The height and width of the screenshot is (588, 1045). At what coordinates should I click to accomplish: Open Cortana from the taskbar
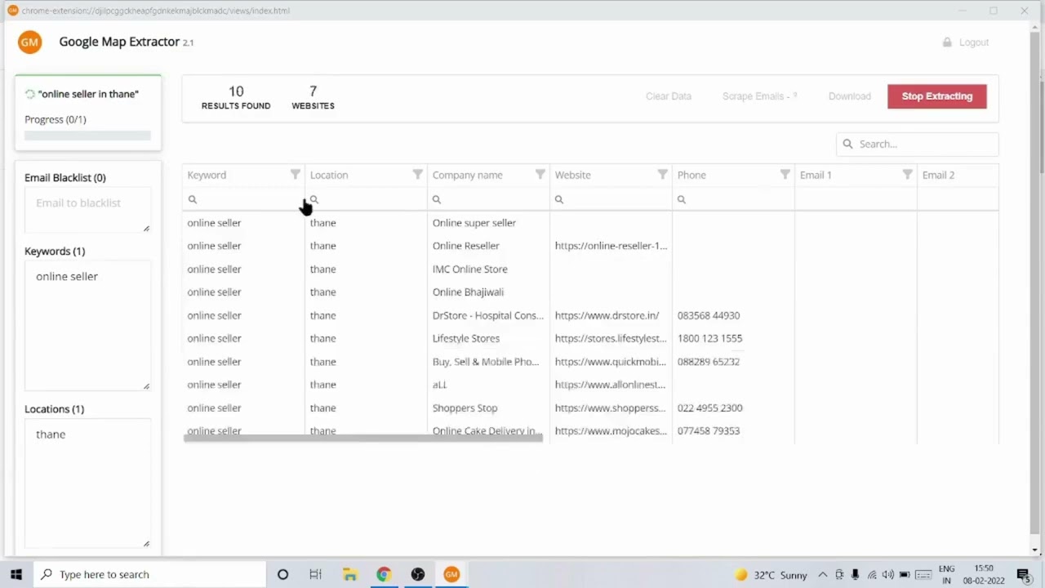[282, 574]
